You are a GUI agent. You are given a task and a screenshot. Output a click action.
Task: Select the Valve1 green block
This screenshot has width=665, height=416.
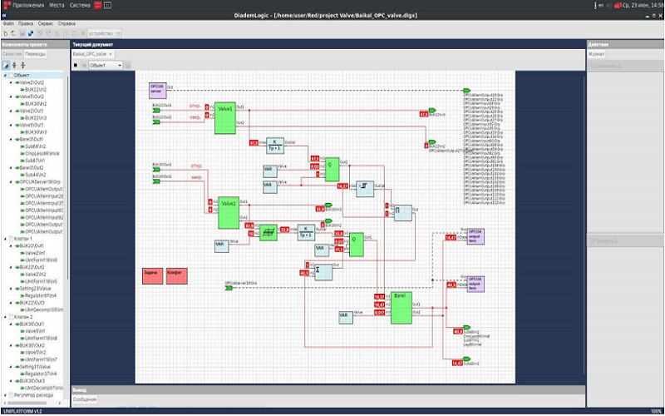pos(224,118)
